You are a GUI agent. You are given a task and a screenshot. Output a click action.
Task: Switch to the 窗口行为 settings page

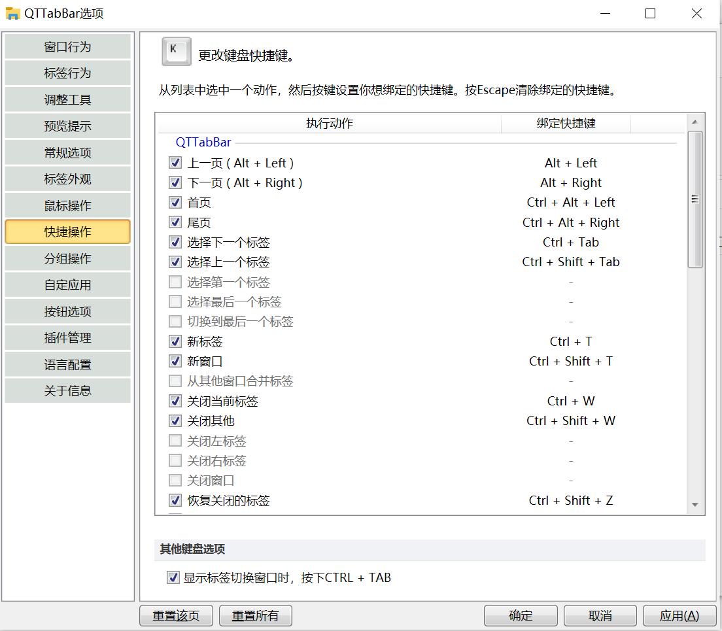click(67, 46)
